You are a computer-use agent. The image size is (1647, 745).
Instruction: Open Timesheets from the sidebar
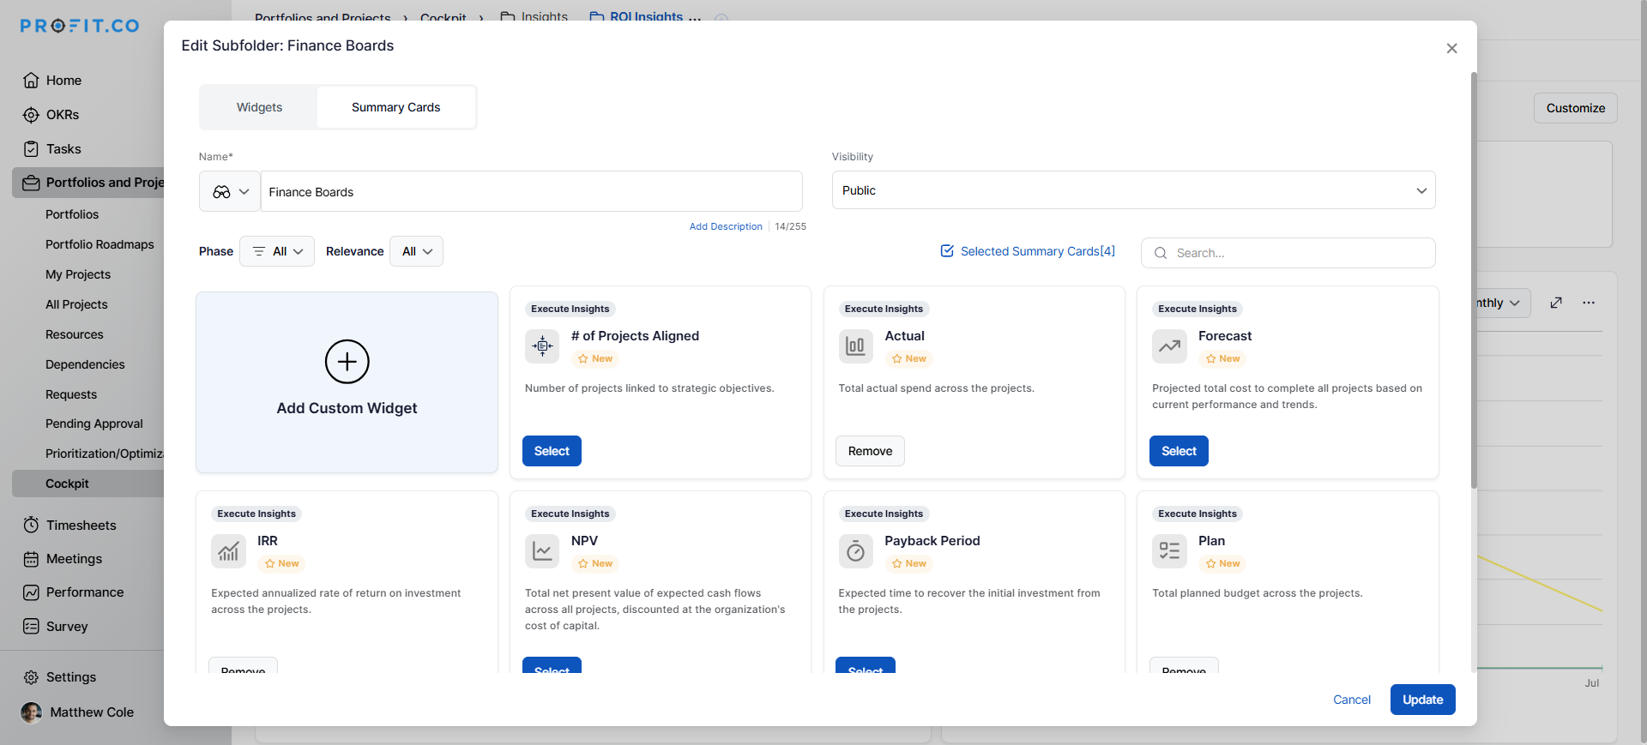coord(81,525)
